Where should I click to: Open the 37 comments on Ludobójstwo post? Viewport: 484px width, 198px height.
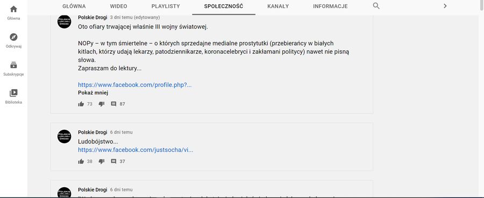(113, 162)
